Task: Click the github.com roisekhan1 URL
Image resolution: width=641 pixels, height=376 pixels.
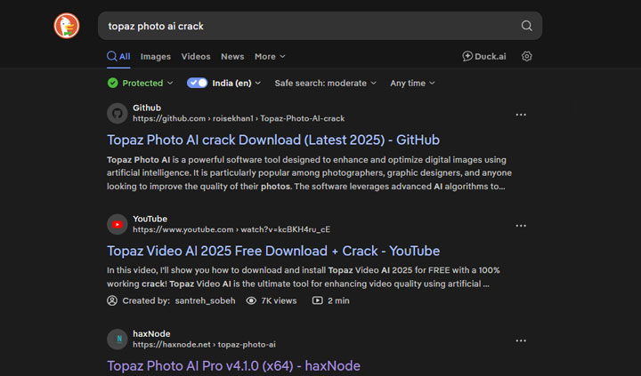Action: pos(239,118)
